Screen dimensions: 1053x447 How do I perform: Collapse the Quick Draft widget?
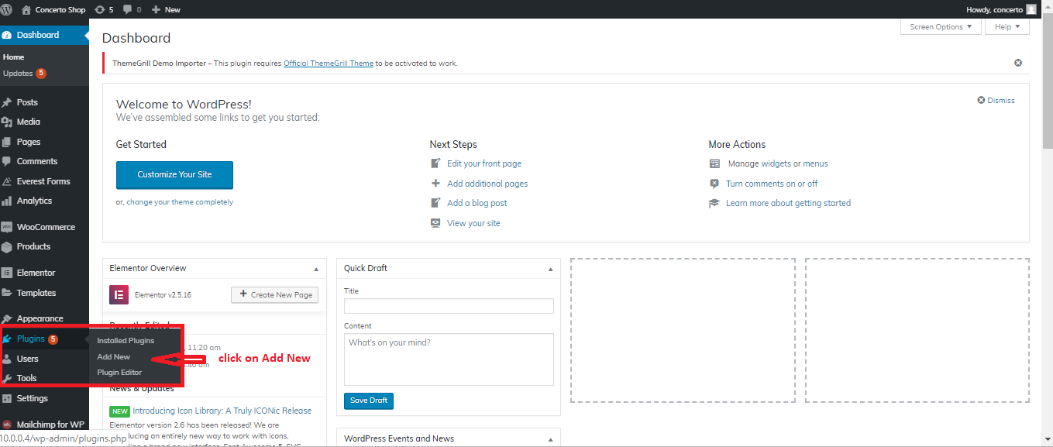pyautogui.click(x=550, y=269)
